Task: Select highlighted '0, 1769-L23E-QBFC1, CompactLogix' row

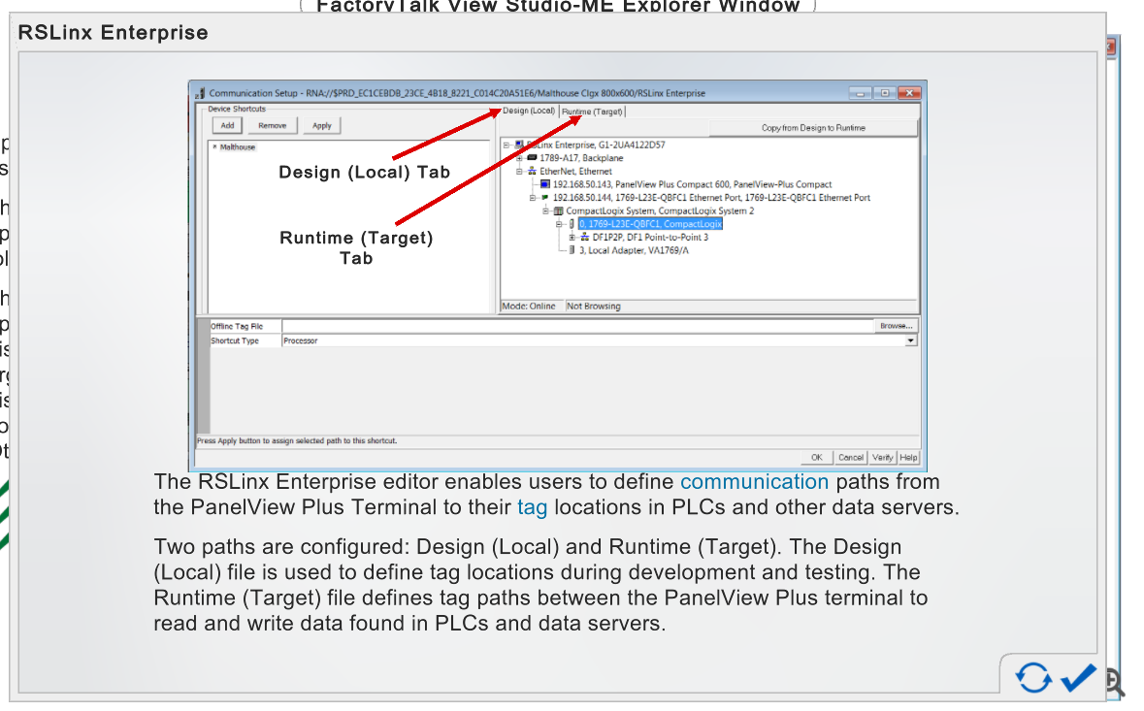Action: pos(650,224)
